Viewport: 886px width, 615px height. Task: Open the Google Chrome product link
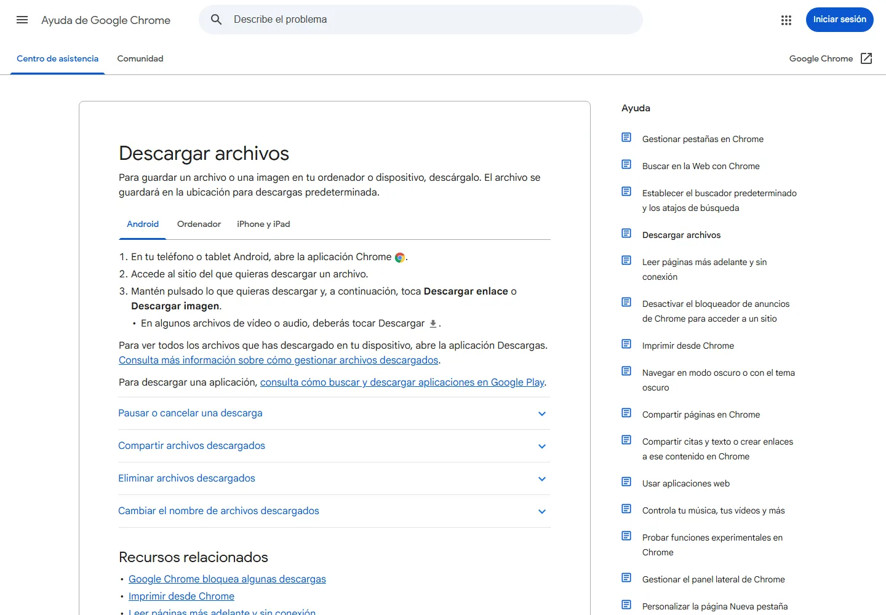click(831, 58)
